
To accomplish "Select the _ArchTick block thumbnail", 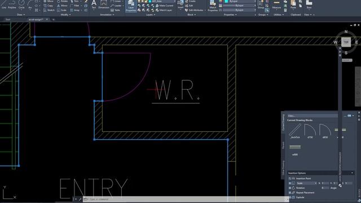I will (295, 131).
